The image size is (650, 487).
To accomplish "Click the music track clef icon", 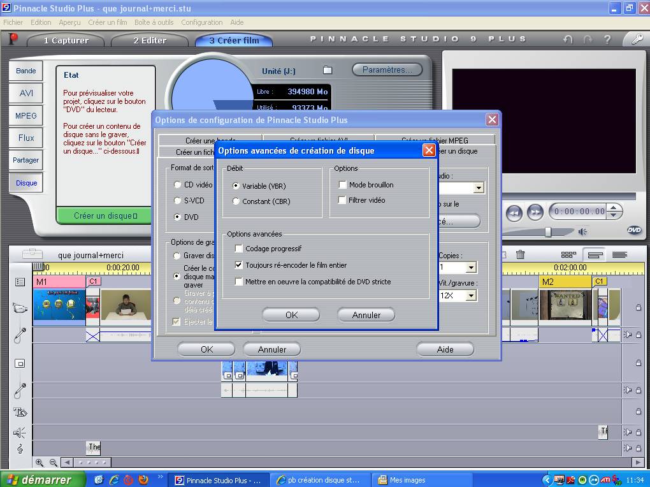I will [x=20, y=448].
